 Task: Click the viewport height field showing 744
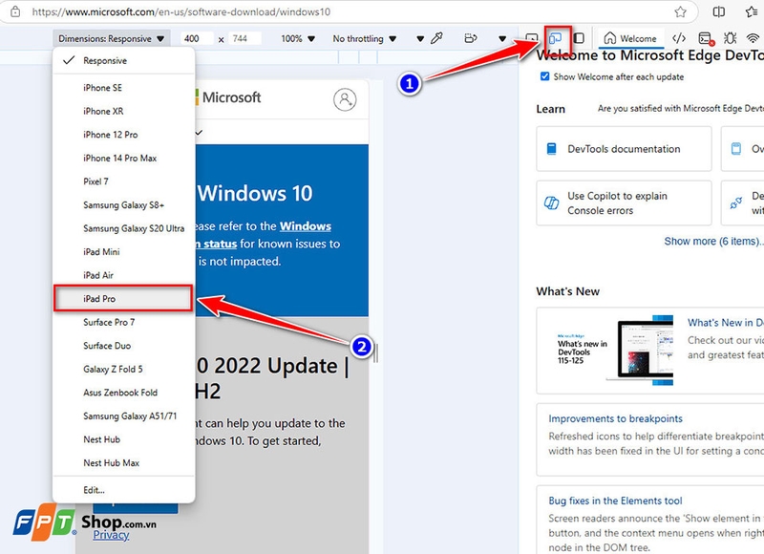tap(245, 38)
